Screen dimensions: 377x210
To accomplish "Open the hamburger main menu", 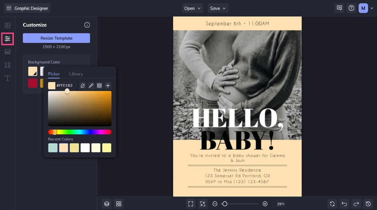I will point(9,8).
